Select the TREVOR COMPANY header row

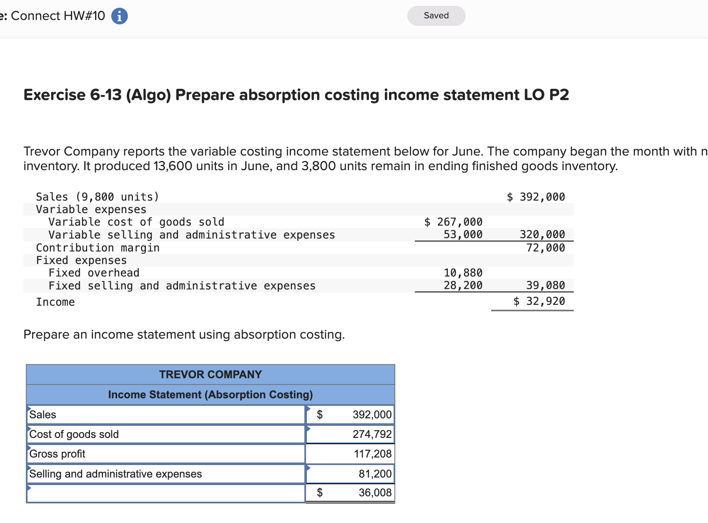click(x=210, y=374)
